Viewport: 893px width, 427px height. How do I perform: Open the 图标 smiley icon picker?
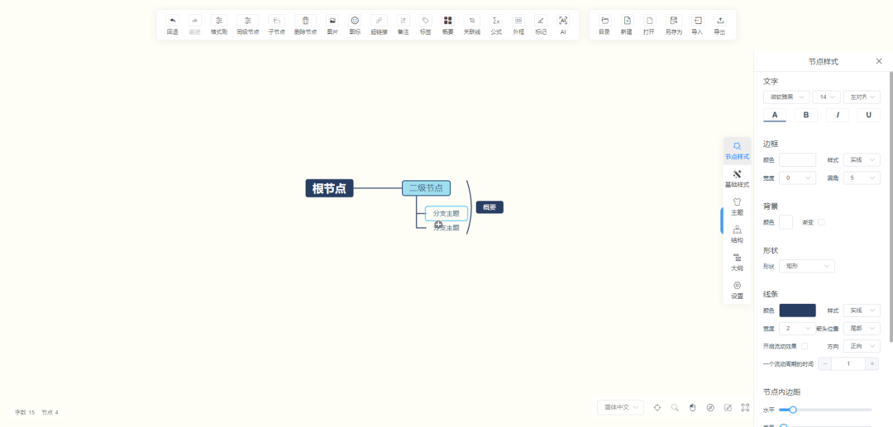(355, 21)
